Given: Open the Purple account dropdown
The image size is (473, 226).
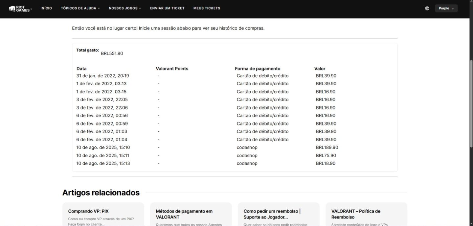Looking at the screenshot, I should coord(446,9).
